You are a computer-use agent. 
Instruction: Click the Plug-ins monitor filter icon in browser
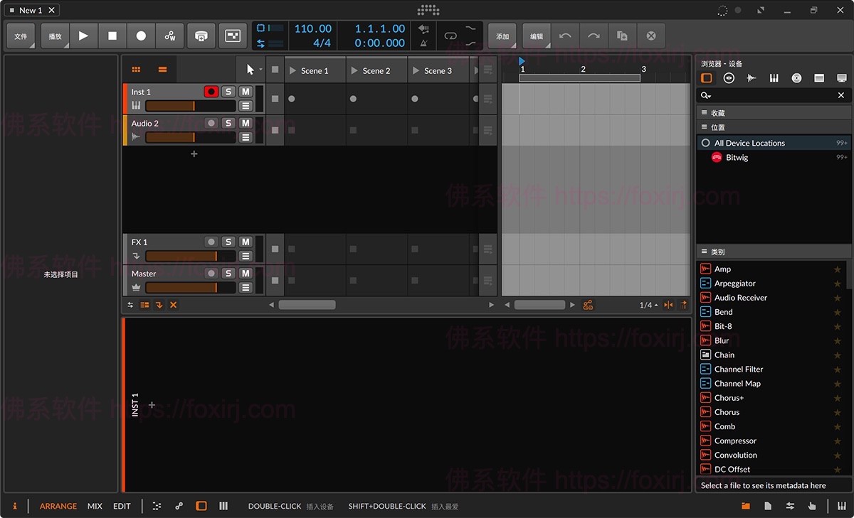click(x=843, y=78)
